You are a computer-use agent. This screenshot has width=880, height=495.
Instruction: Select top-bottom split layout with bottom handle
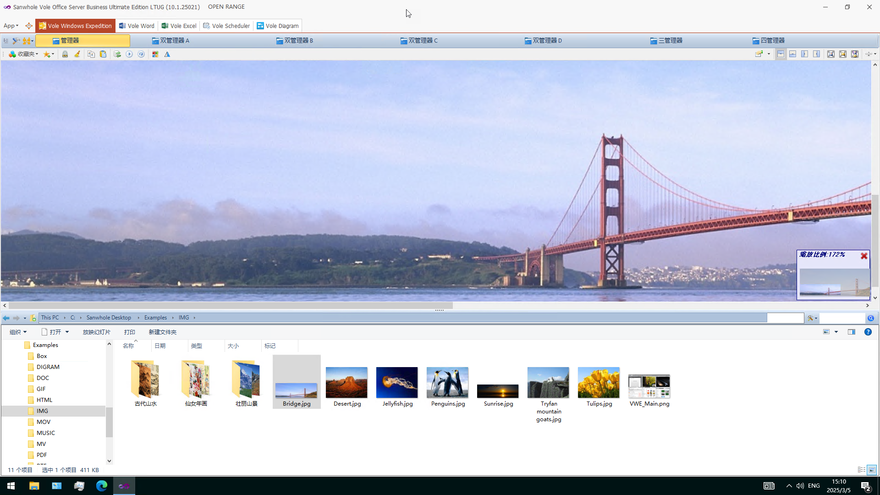point(792,54)
